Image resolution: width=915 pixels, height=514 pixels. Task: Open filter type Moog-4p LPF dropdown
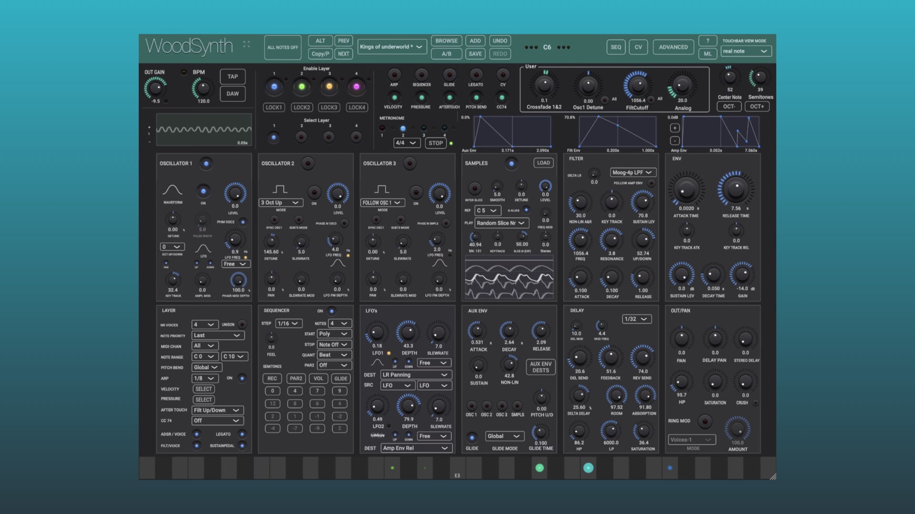click(633, 172)
